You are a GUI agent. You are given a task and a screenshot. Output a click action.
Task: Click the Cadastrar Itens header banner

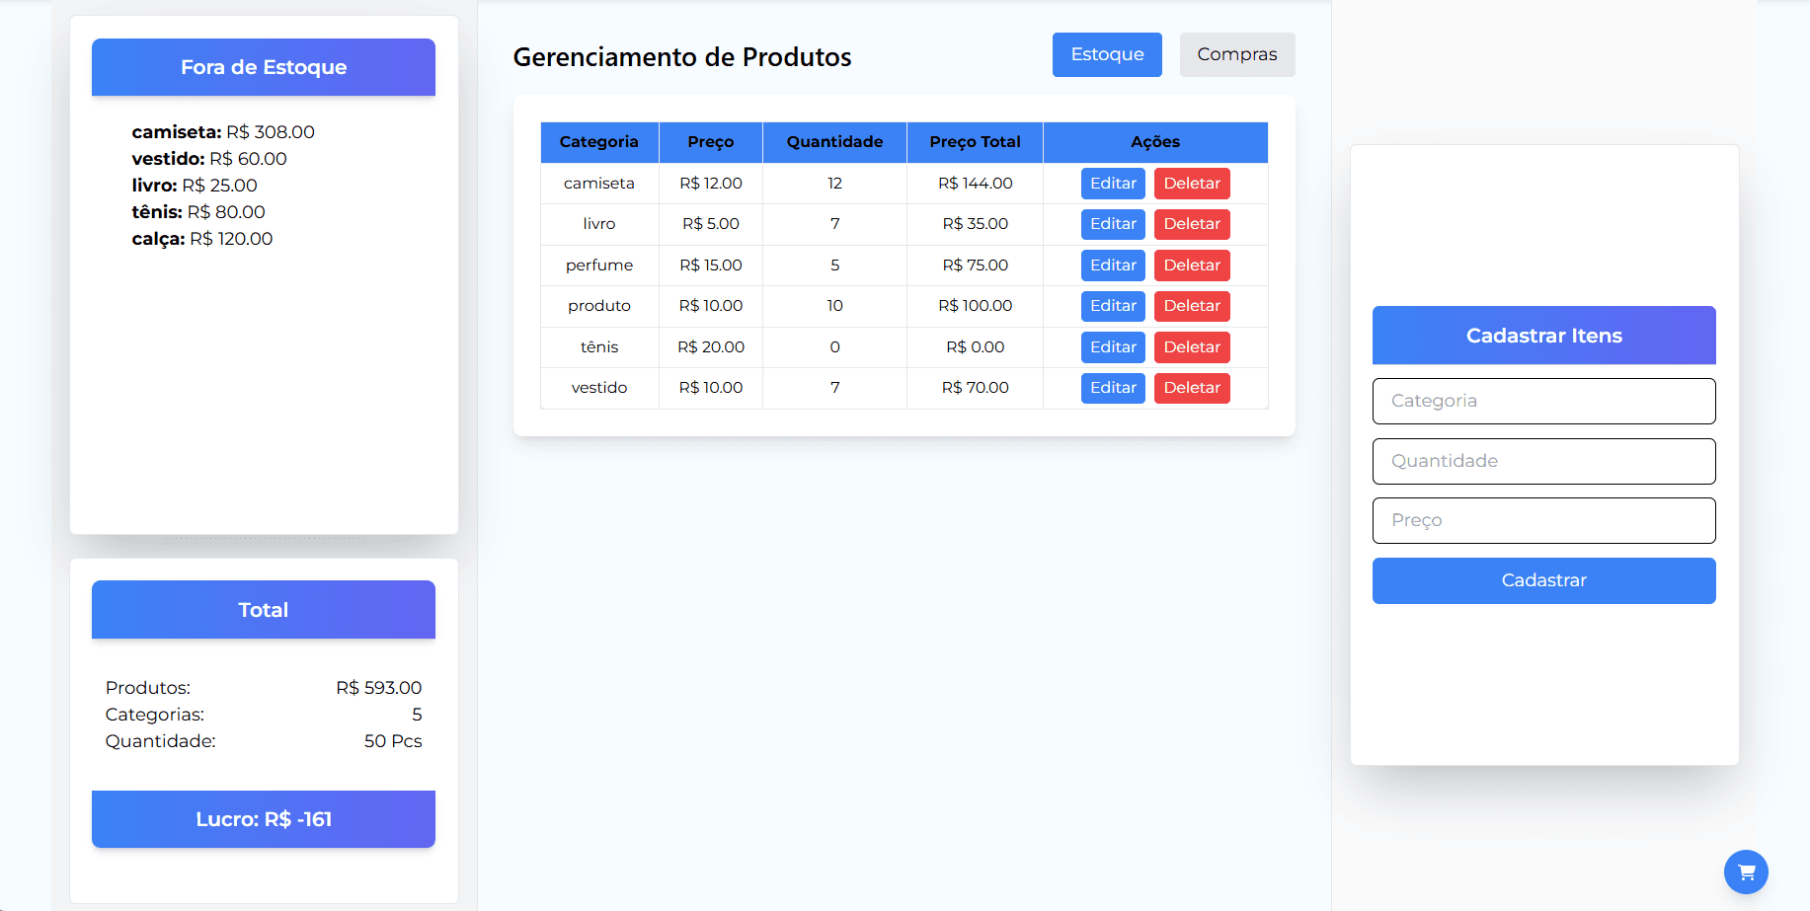pyautogui.click(x=1543, y=336)
